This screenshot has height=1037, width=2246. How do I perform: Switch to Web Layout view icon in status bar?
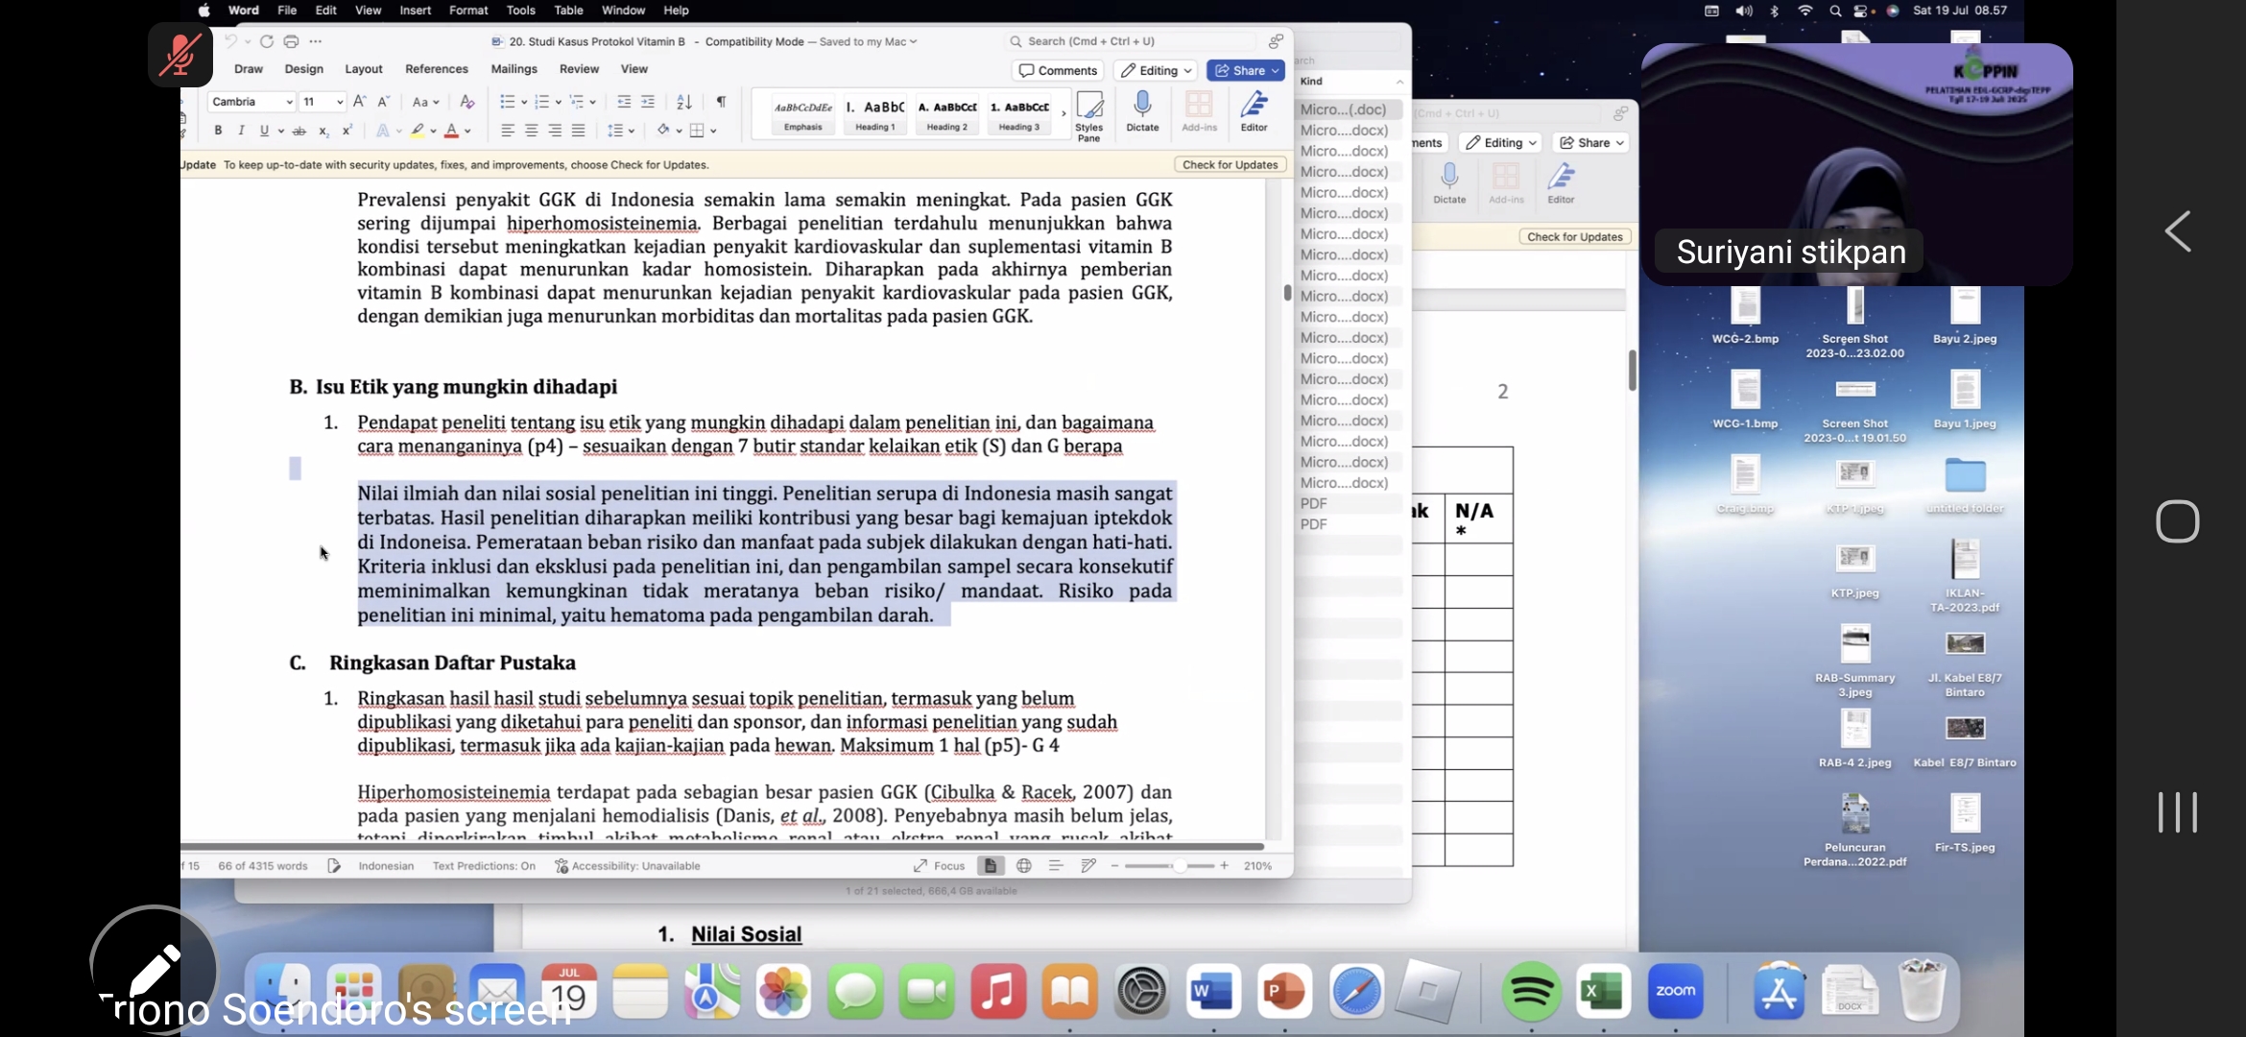(1024, 866)
